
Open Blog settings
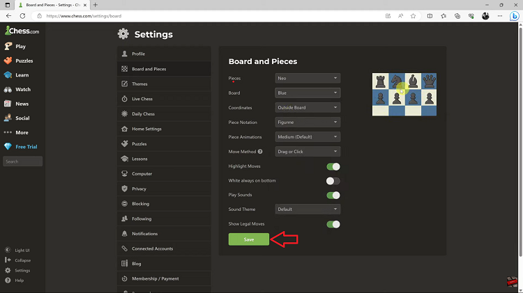coord(164,263)
